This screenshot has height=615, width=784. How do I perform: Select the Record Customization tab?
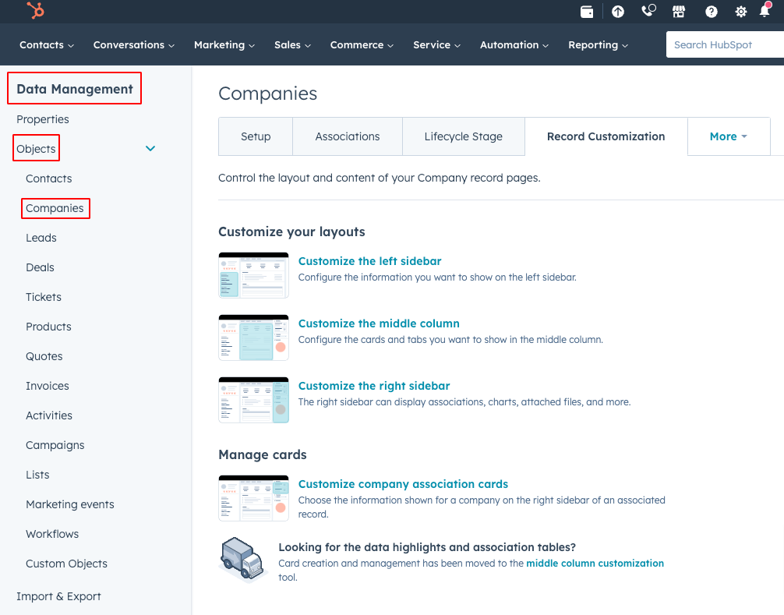pyautogui.click(x=606, y=136)
